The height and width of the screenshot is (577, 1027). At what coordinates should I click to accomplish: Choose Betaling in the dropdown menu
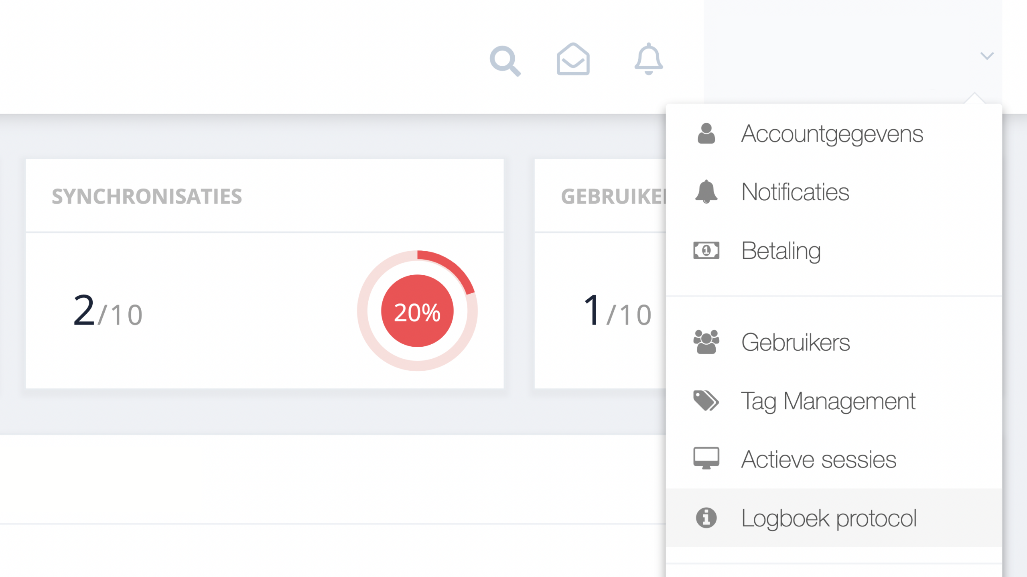834,250
